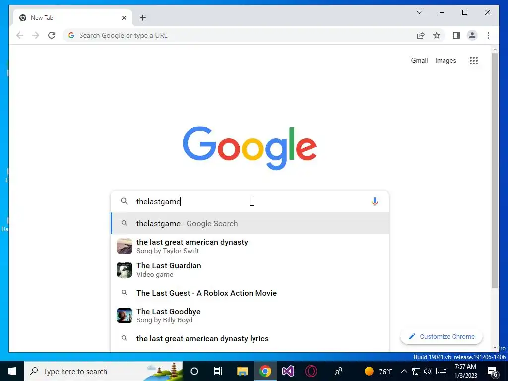
Task: Switch to Chrome on the taskbar
Action: coord(265,371)
